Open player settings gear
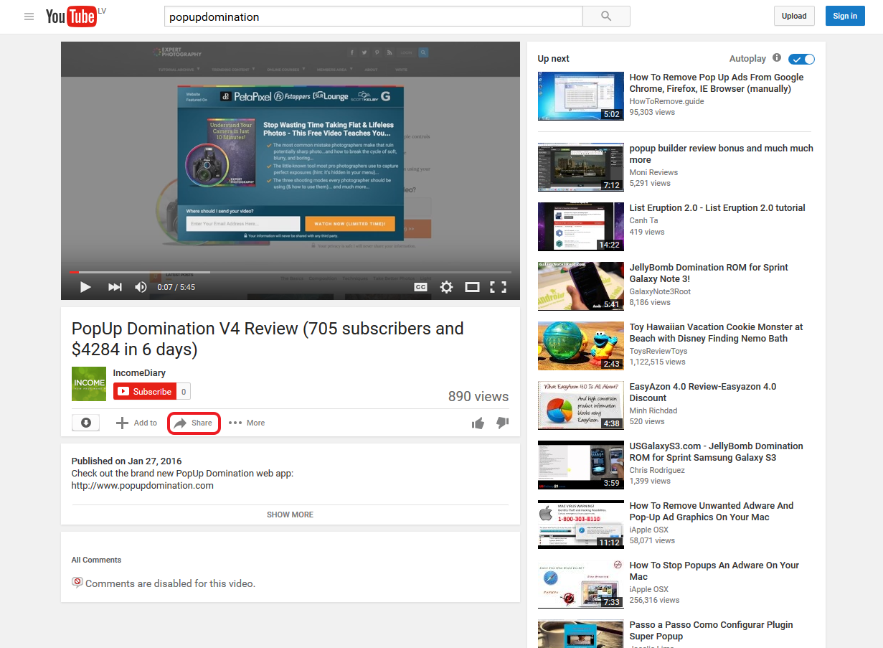The height and width of the screenshot is (648, 883). click(446, 287)
